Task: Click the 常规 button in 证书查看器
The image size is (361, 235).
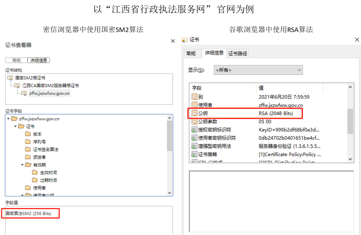Action: [16, 60]
